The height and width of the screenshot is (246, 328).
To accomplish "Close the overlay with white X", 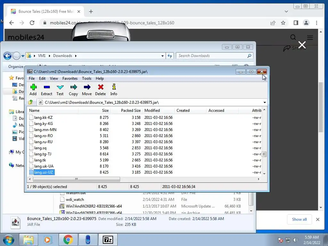I will pos(302,45).
